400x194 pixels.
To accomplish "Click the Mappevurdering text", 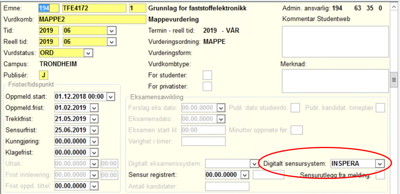I will pos(173,20).
